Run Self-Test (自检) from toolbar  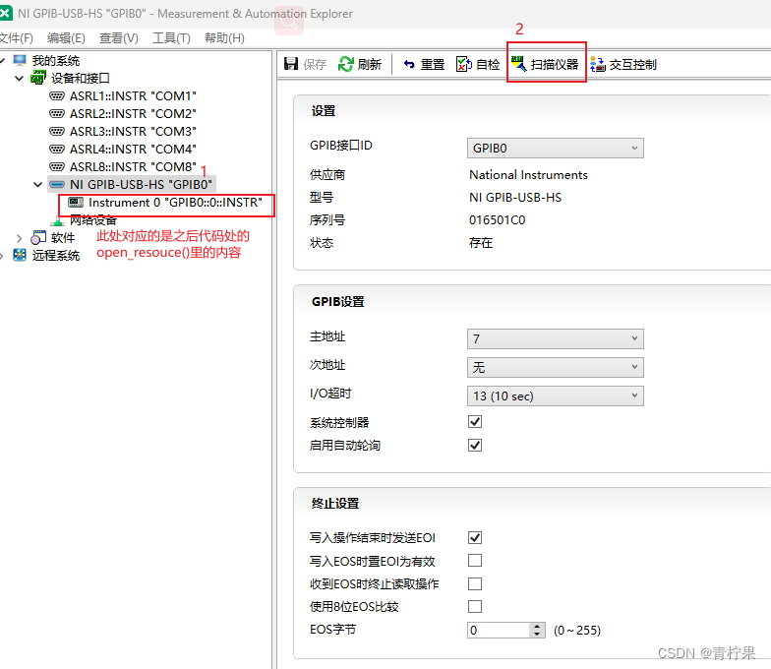coord(478,64)
